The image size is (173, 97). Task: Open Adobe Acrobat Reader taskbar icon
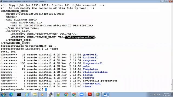[x=89, y=95]
